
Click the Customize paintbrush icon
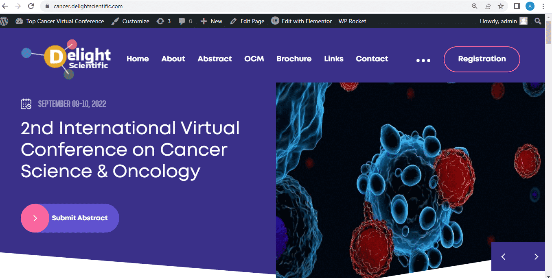(x=115, y=21)
